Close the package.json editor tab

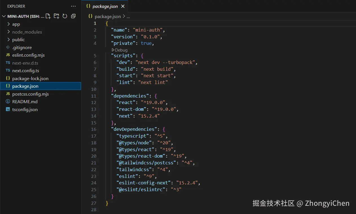click(123, 6)
